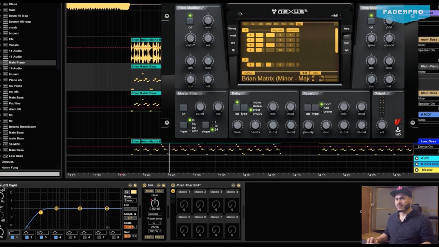Click timeline marker at 3:45
Viewport: 439px width, 247px height.
pyautogui.click(x=172, y=175)
